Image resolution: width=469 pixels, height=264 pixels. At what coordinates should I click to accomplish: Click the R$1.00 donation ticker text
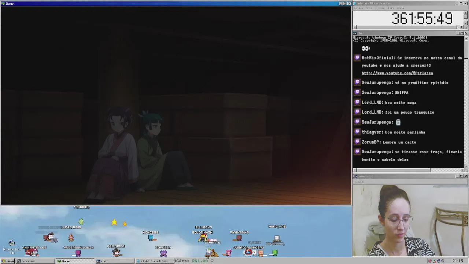click(199, 261)
